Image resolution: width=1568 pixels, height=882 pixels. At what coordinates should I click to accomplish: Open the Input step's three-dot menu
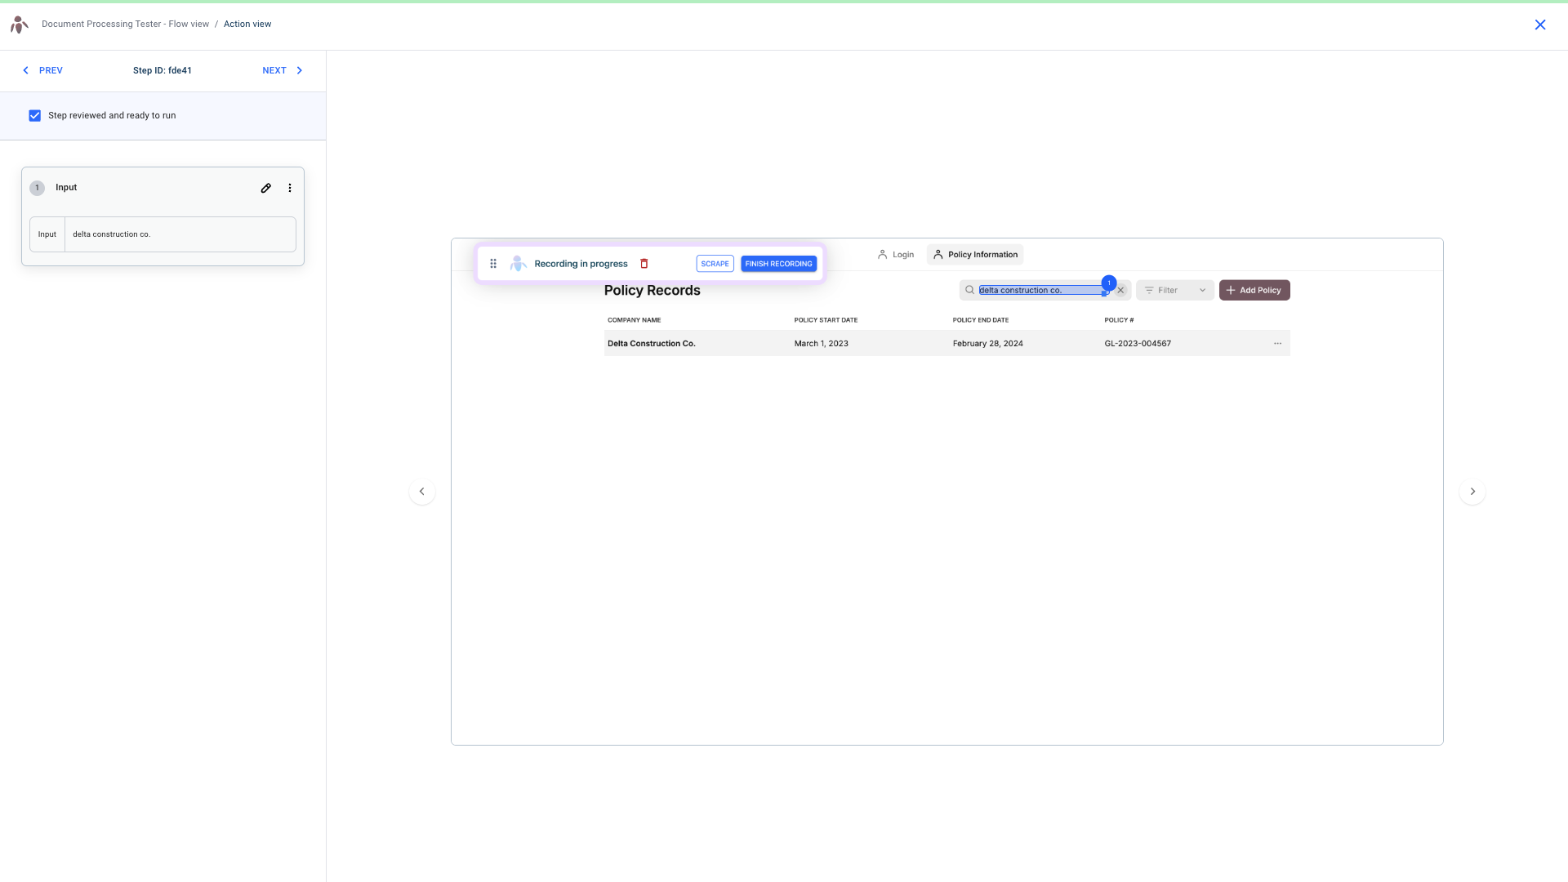tap(290, 188)
